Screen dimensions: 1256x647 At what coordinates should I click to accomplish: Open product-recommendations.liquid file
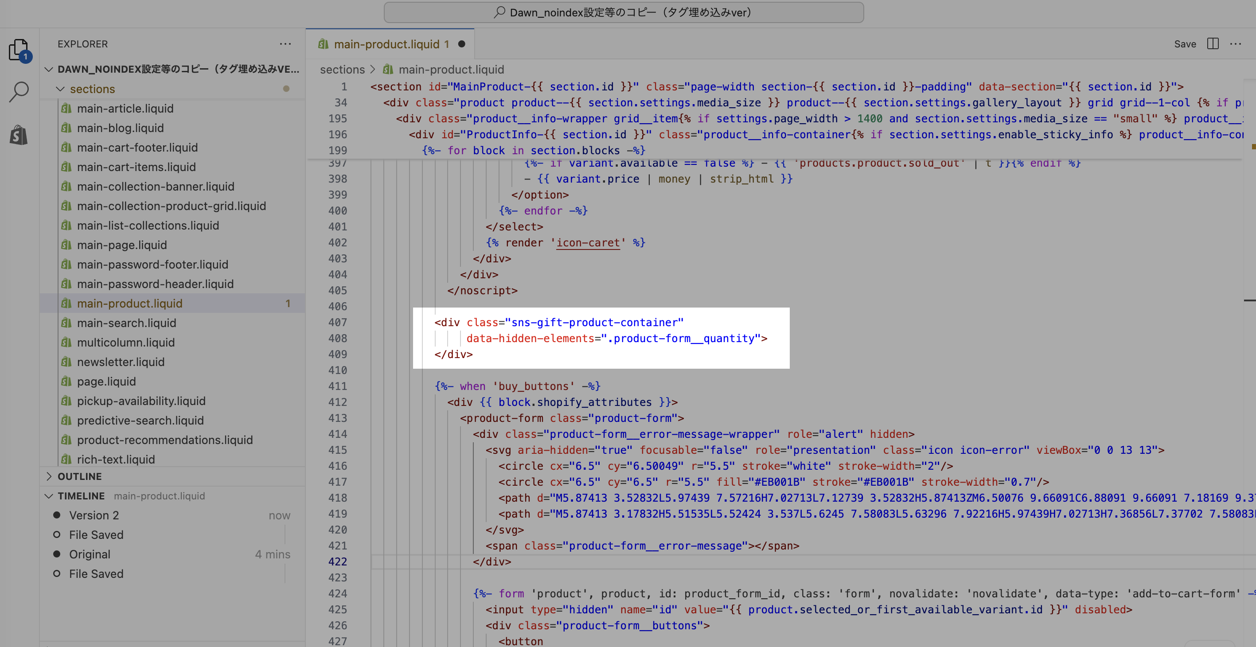[x=165, y=440]
